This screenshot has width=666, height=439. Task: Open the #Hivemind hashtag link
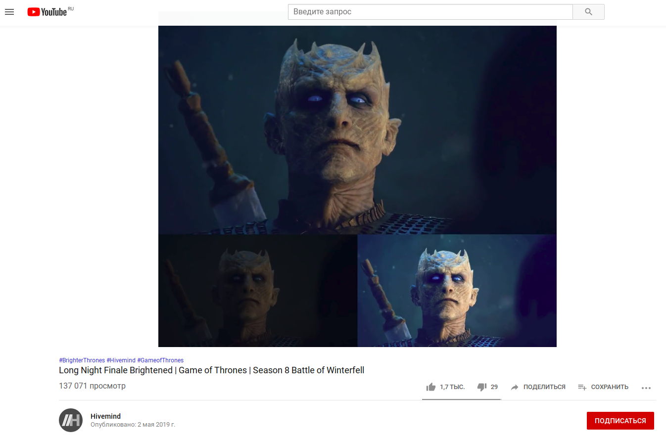pyautogui.click(x=121, y=360)
